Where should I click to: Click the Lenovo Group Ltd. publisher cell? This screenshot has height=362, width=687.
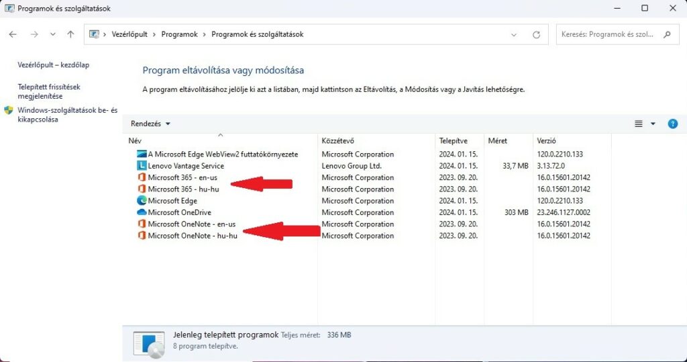(352, 166)
